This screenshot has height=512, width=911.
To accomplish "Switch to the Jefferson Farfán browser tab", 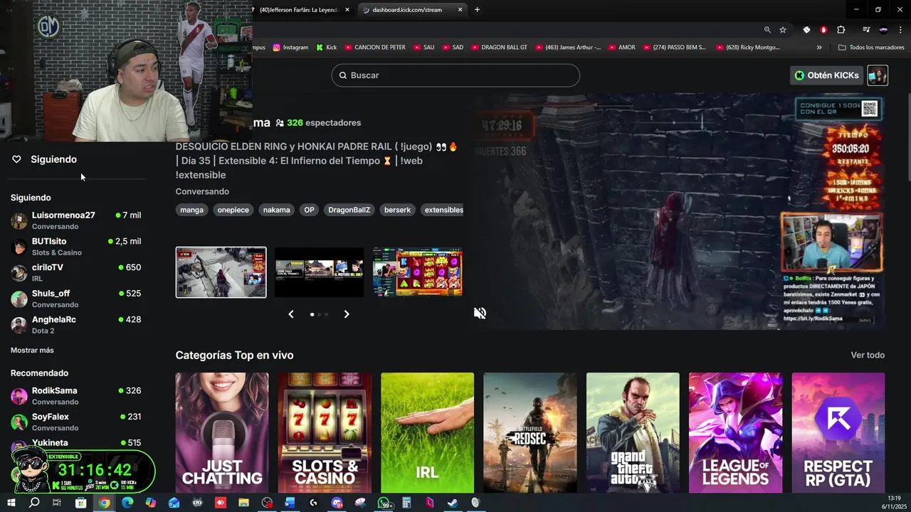I will click(x=299, y=9).
